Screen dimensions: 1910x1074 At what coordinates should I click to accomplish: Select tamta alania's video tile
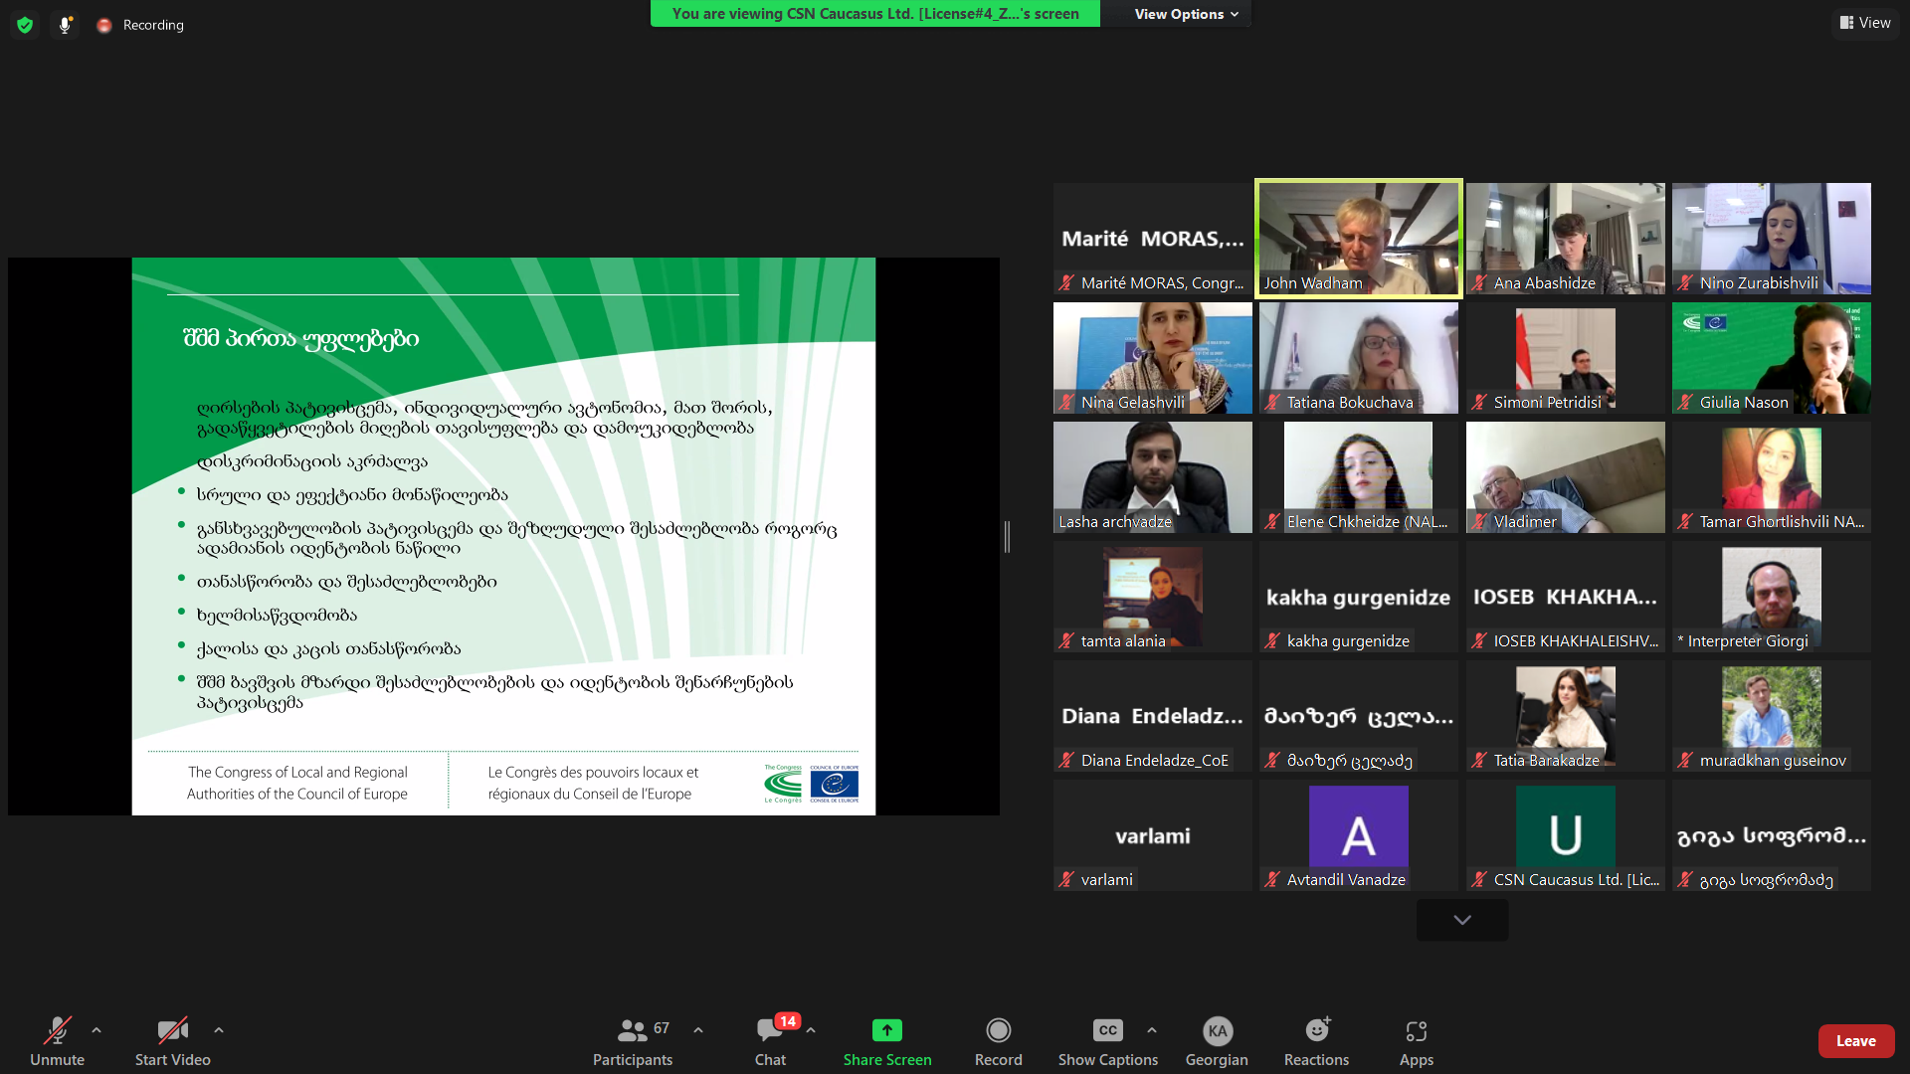1153,597
